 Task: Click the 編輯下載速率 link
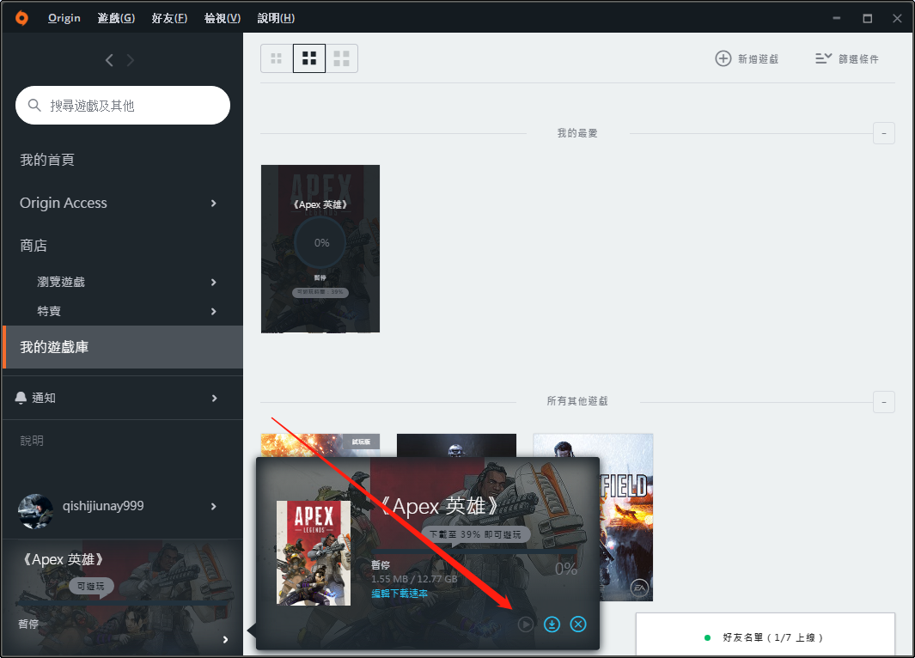(x=400, y=594)
